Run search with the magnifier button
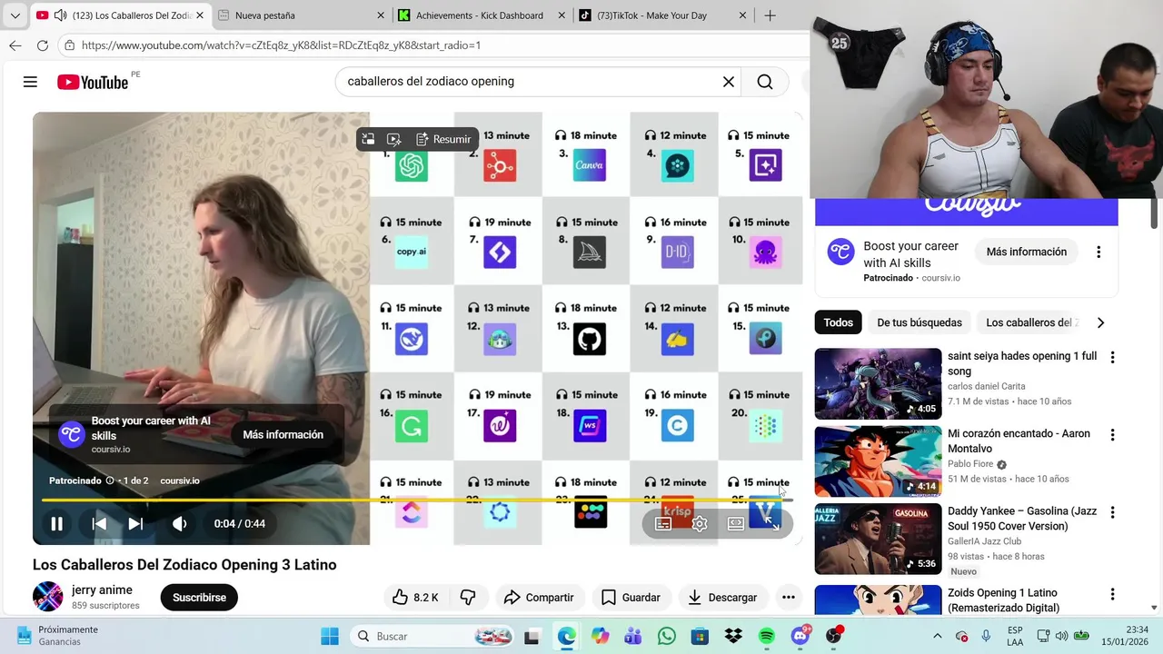This screenshot has height=654, width=1163. point(765,82)
